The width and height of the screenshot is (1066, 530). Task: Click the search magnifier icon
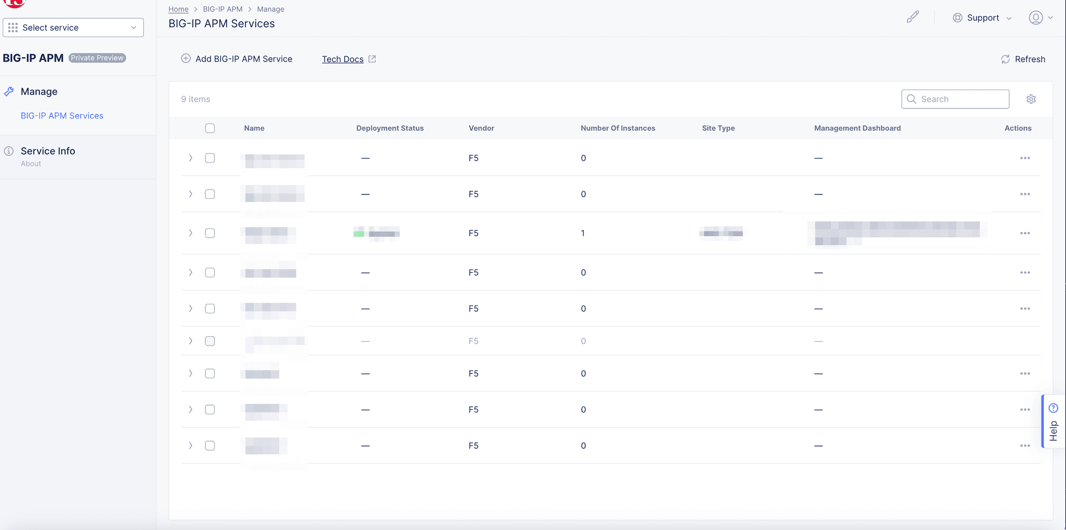click(912, 99)
